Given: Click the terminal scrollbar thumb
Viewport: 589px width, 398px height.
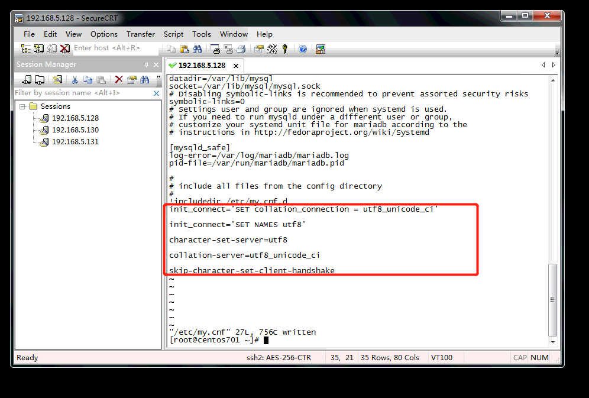Looking at the screenshot, I should click(x=552, y=300).
